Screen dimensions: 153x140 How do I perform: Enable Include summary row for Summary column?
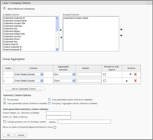5,122
